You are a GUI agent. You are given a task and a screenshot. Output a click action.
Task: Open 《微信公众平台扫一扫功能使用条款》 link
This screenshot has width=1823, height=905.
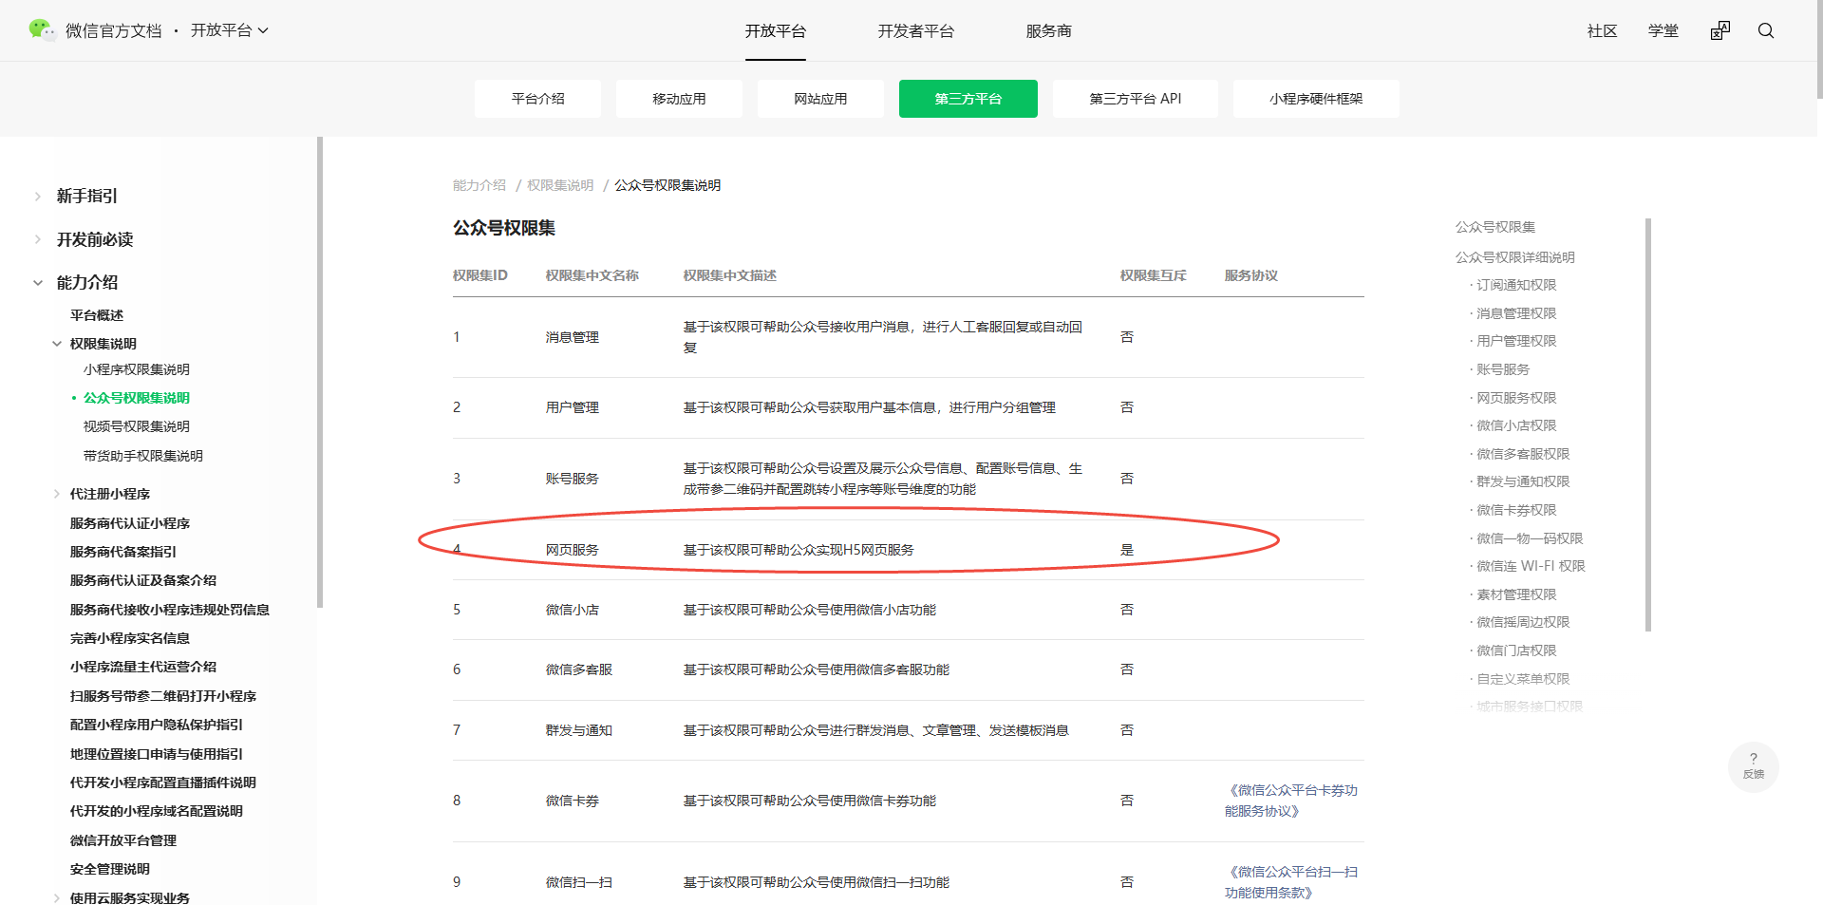1291,882
